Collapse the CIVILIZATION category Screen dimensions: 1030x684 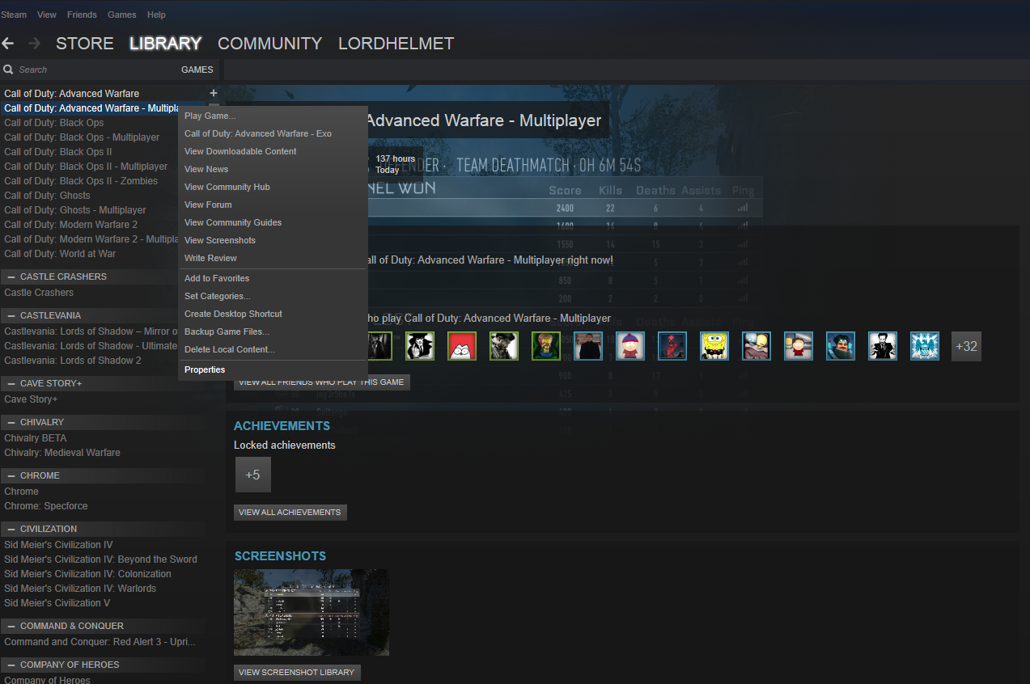coord(11,529)
